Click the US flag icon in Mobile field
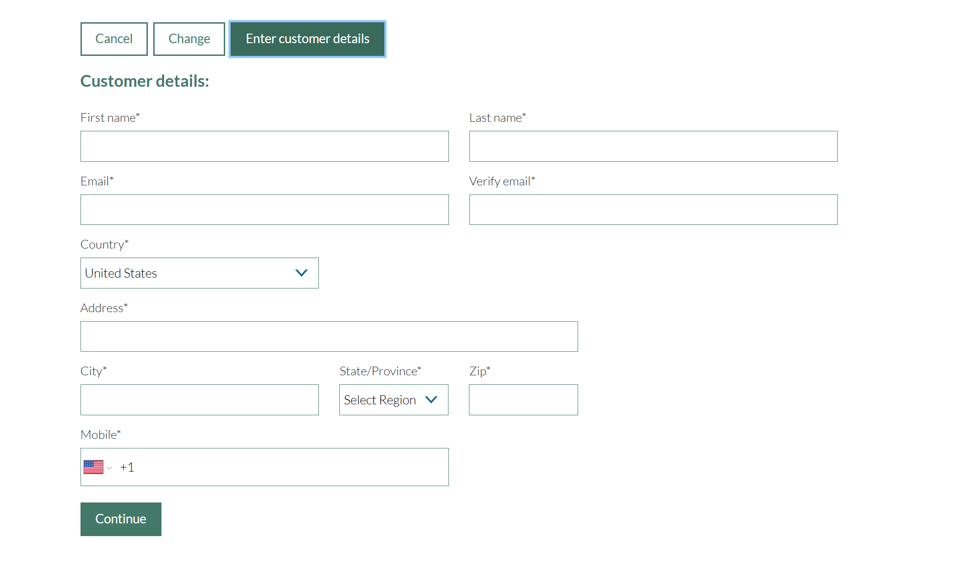 pos(93,467)
